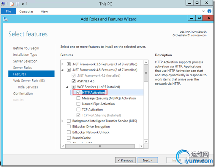The width and height of the screenshot is (215, 167).
Task: Click the wizard icon in the title bar
Action: 6,19
